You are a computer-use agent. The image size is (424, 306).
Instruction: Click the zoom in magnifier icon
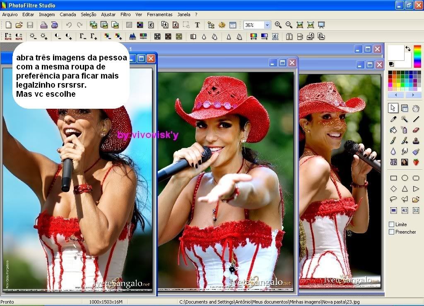click(278, 25)
